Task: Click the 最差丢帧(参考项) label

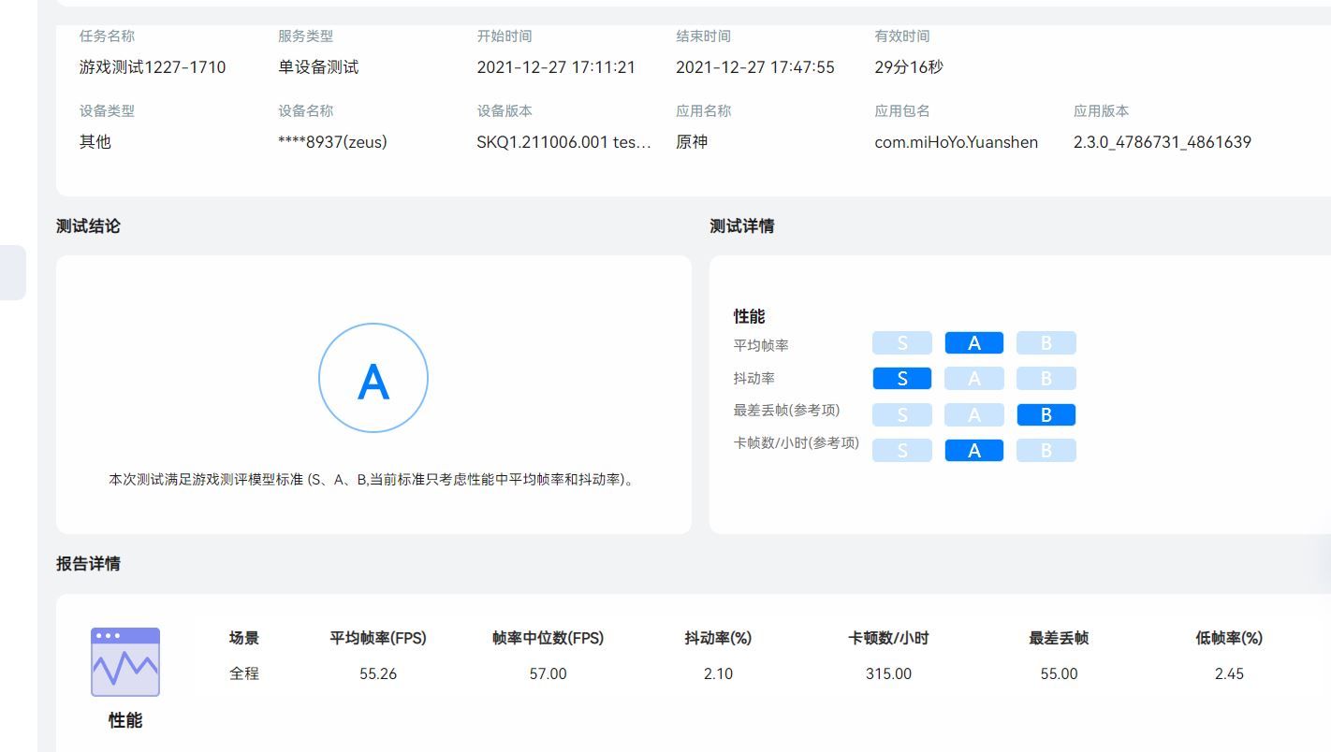Action: (x=786, y=411)
